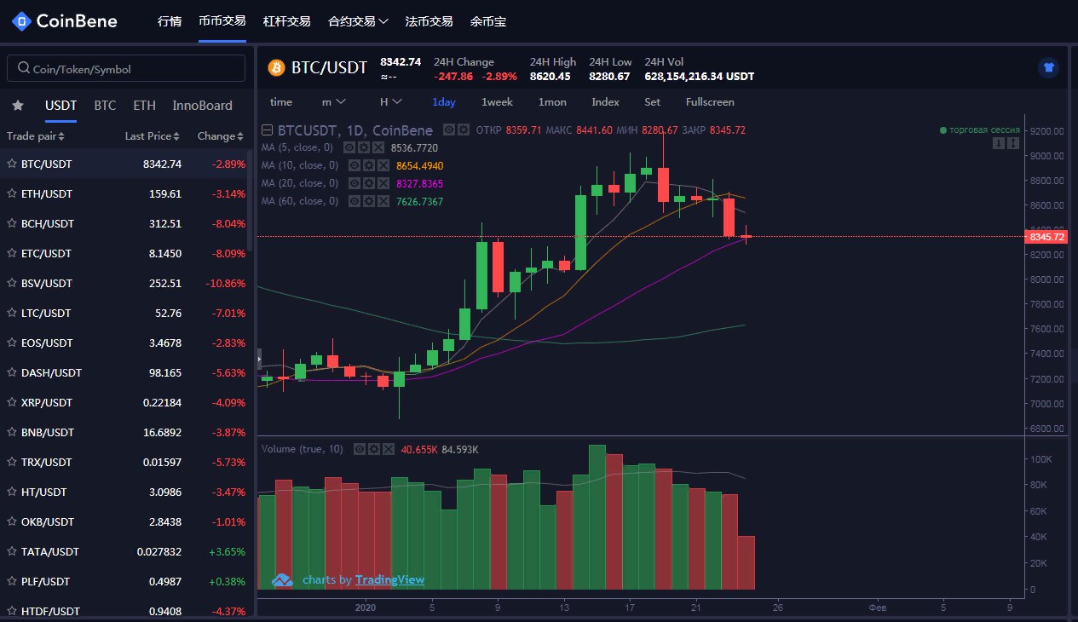The height and width of the screenshot is (622, 1078).
Task: Sort list by Last Price column
Action: pos(152,136)
